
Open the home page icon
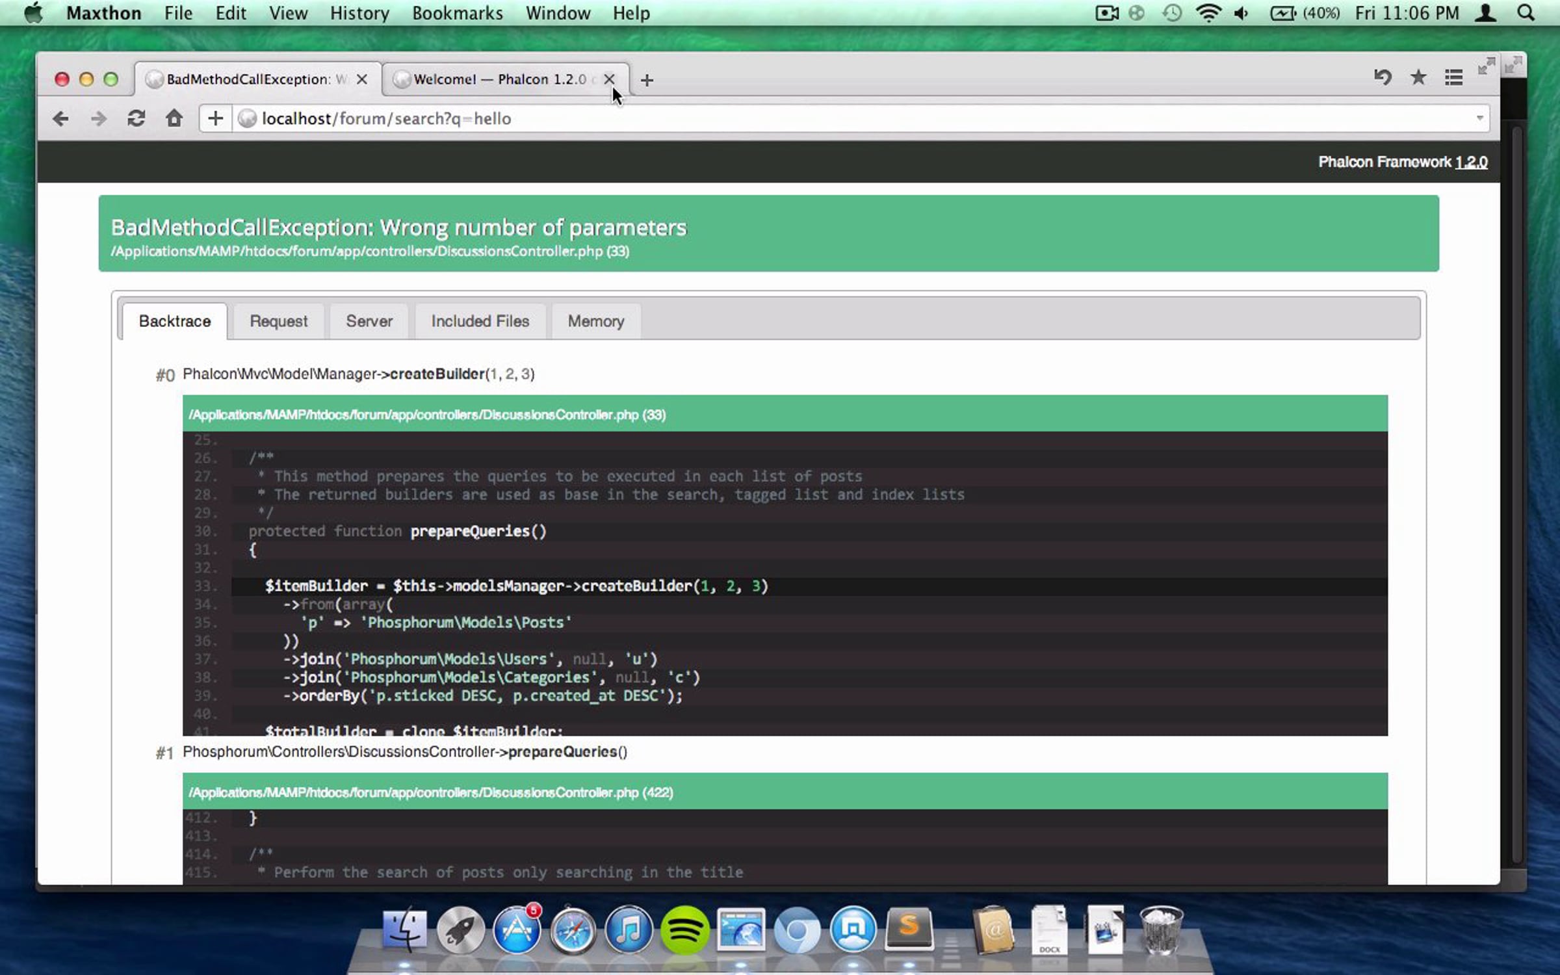(x=174, y=118)
